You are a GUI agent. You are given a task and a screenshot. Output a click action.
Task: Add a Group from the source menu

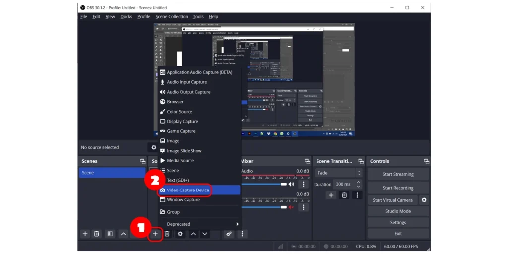click(x=199, y=212)
